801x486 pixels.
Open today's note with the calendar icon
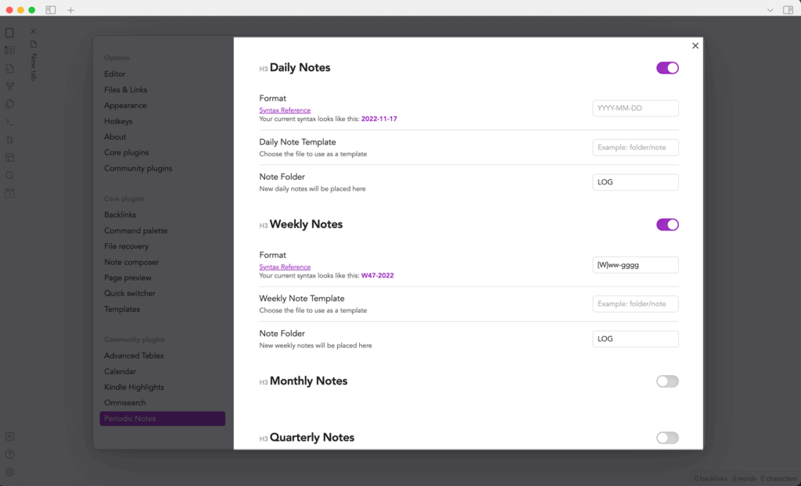point(9,194)
